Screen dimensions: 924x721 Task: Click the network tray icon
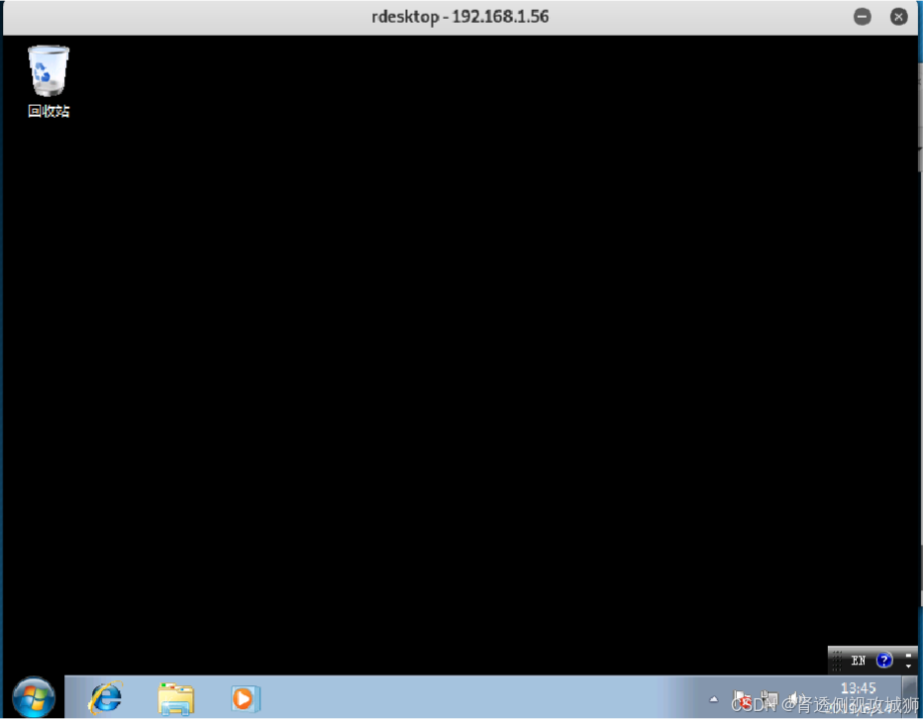pos(770,699)
